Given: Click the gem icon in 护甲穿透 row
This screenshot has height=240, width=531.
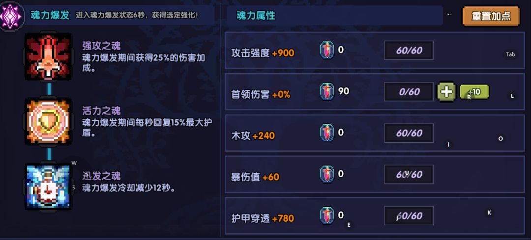Looking at the screenshot, I should tap(327, 216).
